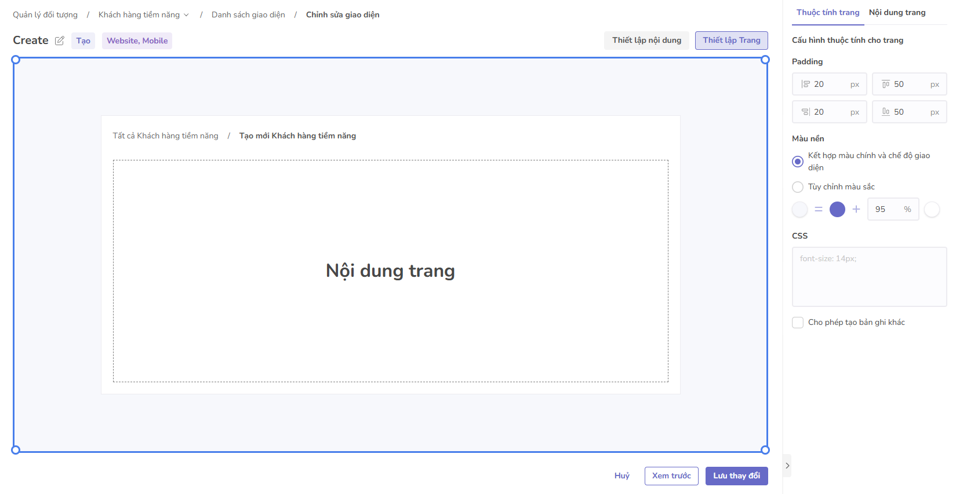Click top padding field with value 50
The image size is (956, 494).
click(909, 84)
